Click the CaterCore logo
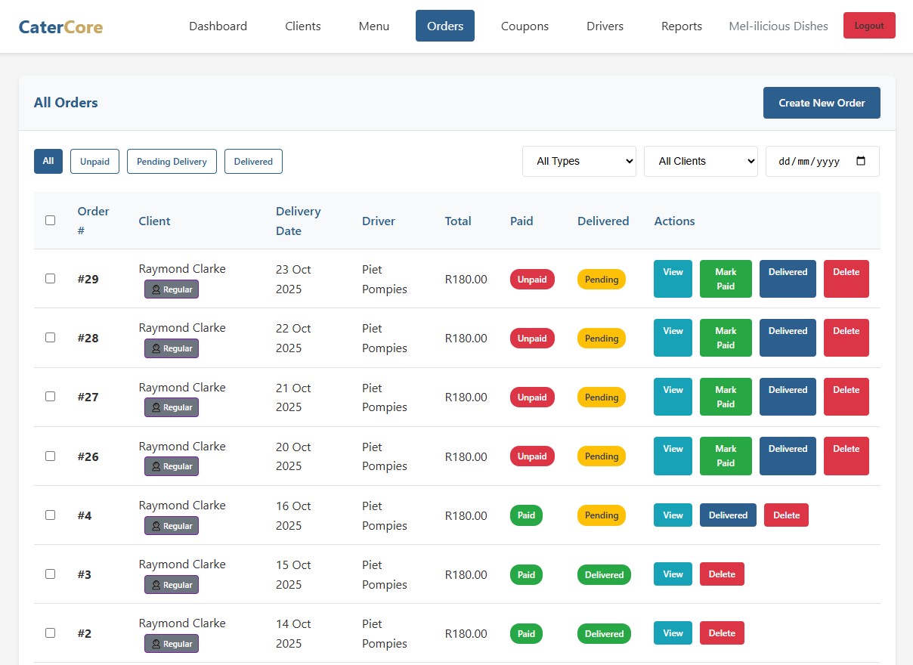The image size is (913, 665). pyautogui.click(x=60, y=26)
